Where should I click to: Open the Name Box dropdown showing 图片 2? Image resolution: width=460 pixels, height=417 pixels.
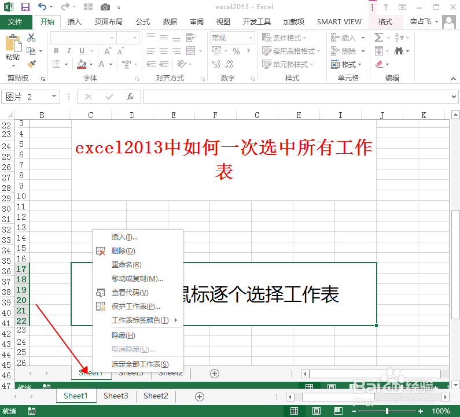54,96
